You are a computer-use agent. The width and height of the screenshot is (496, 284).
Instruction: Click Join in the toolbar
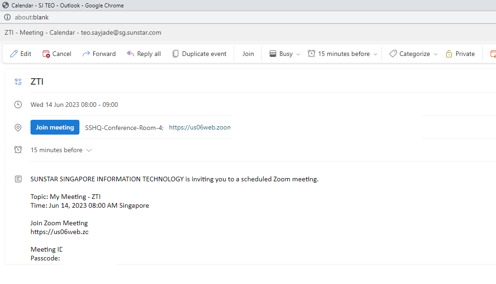[x=248, y=54]
